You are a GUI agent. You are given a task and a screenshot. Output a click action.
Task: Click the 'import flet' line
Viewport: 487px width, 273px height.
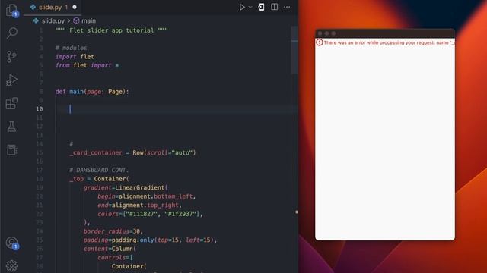pos(75,57)
